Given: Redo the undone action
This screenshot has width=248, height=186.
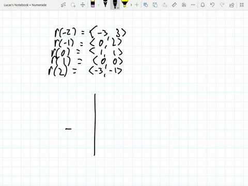Looking at the screenshot, I should tap(222, 5).
